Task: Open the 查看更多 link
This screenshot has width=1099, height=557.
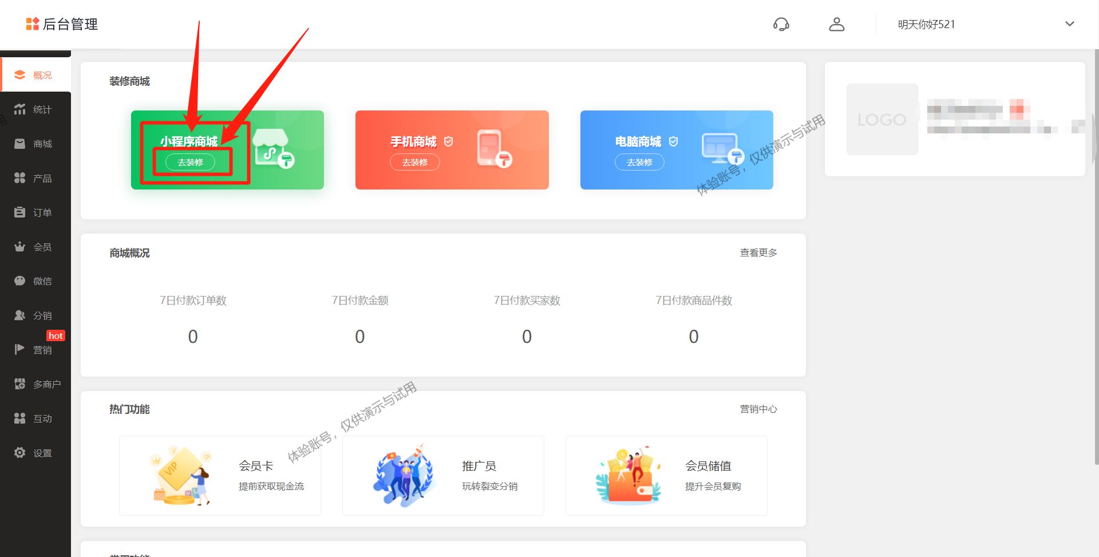Action: pyautogui.click(x=758, y=252)
